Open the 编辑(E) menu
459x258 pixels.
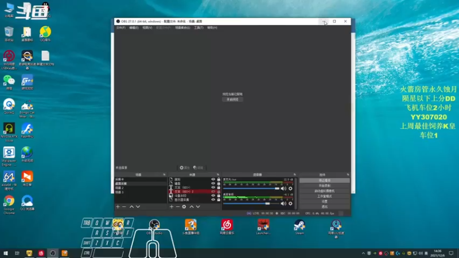click(134, 28)
